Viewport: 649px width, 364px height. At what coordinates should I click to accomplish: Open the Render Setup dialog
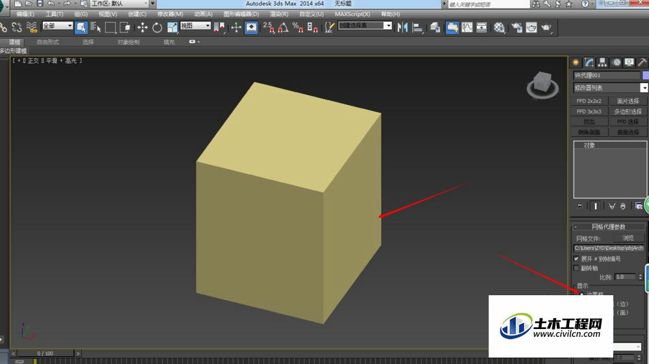pos(517,28)
